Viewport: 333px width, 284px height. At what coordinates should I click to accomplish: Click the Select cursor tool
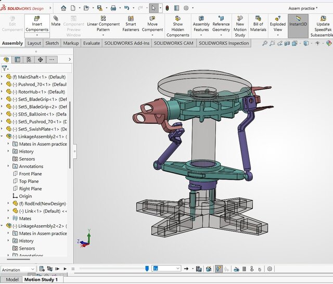pos(153,8)
